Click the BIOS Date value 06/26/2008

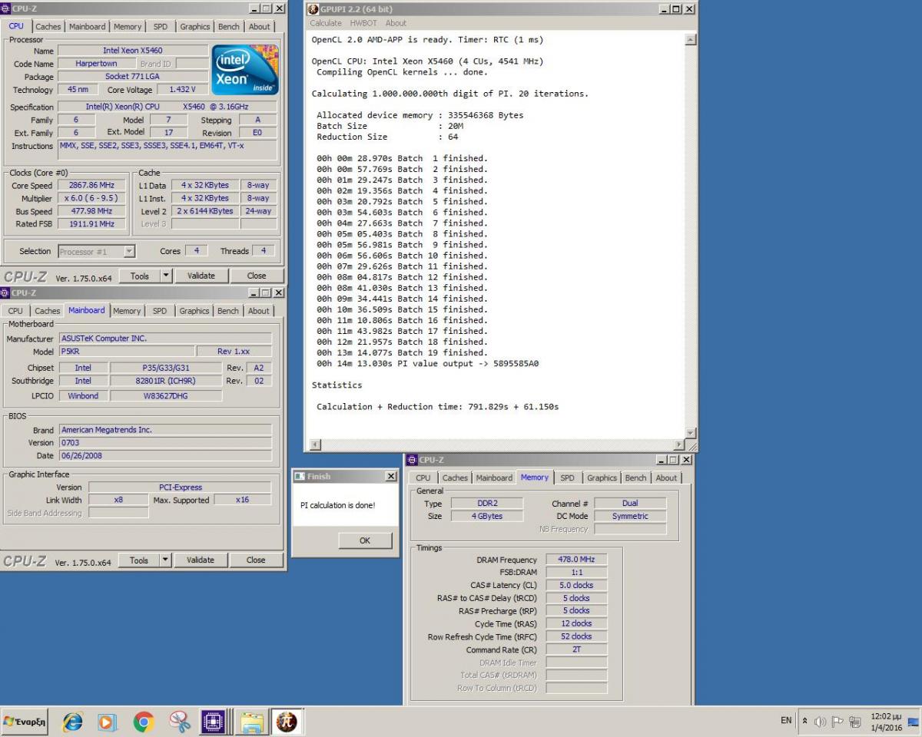coord(165,455)
